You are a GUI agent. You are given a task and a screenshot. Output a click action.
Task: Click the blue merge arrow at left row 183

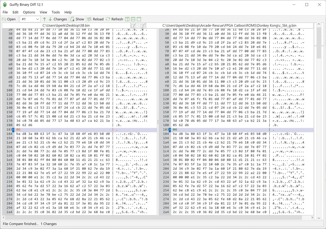coord(13,130)
